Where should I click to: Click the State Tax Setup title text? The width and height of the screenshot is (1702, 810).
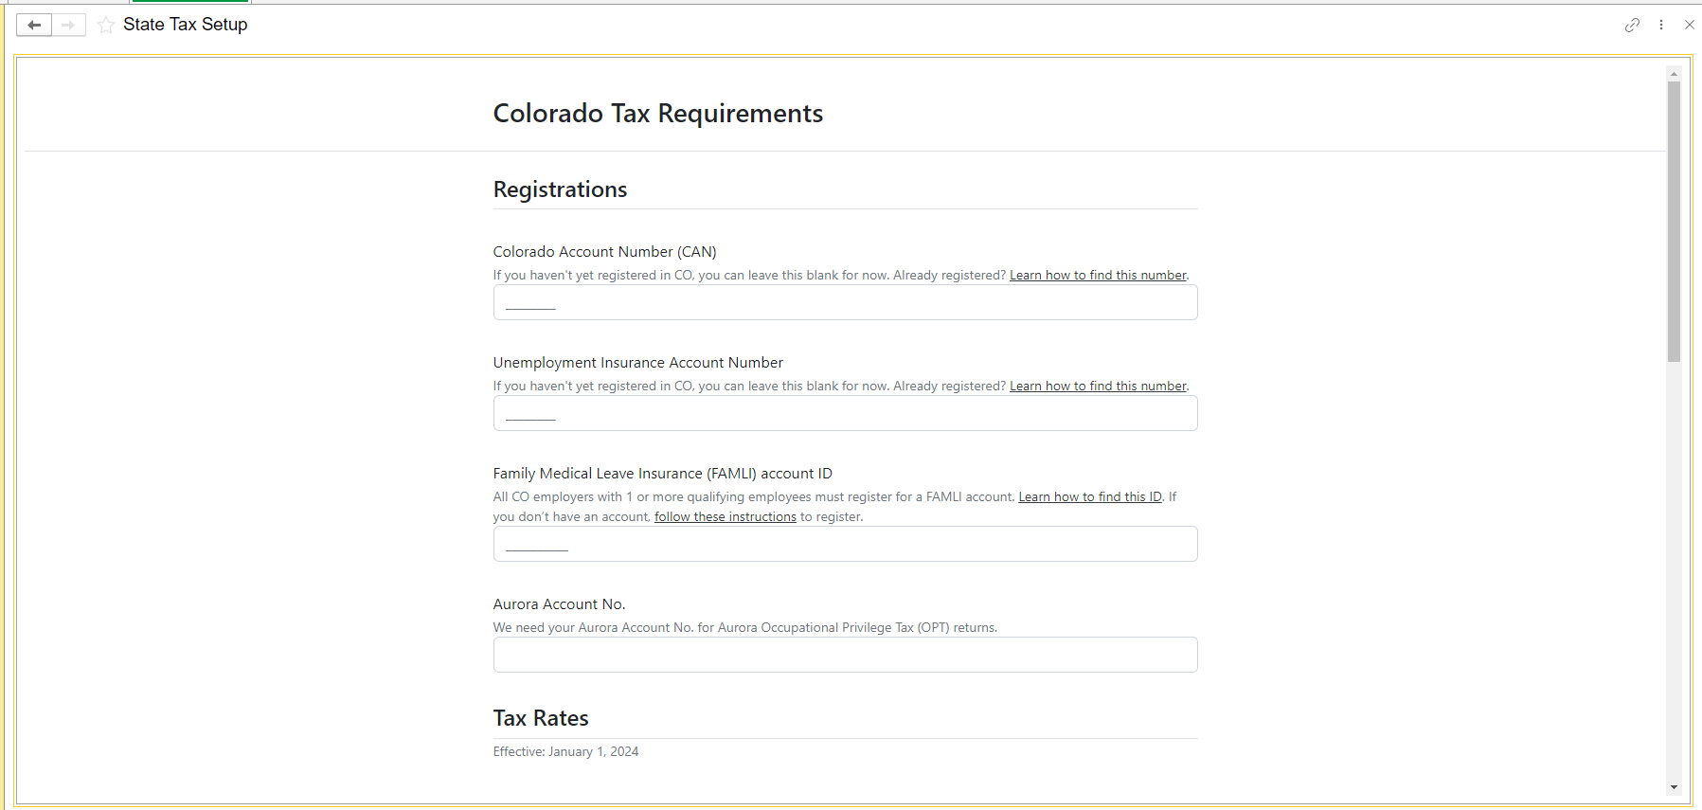[186, 25]
